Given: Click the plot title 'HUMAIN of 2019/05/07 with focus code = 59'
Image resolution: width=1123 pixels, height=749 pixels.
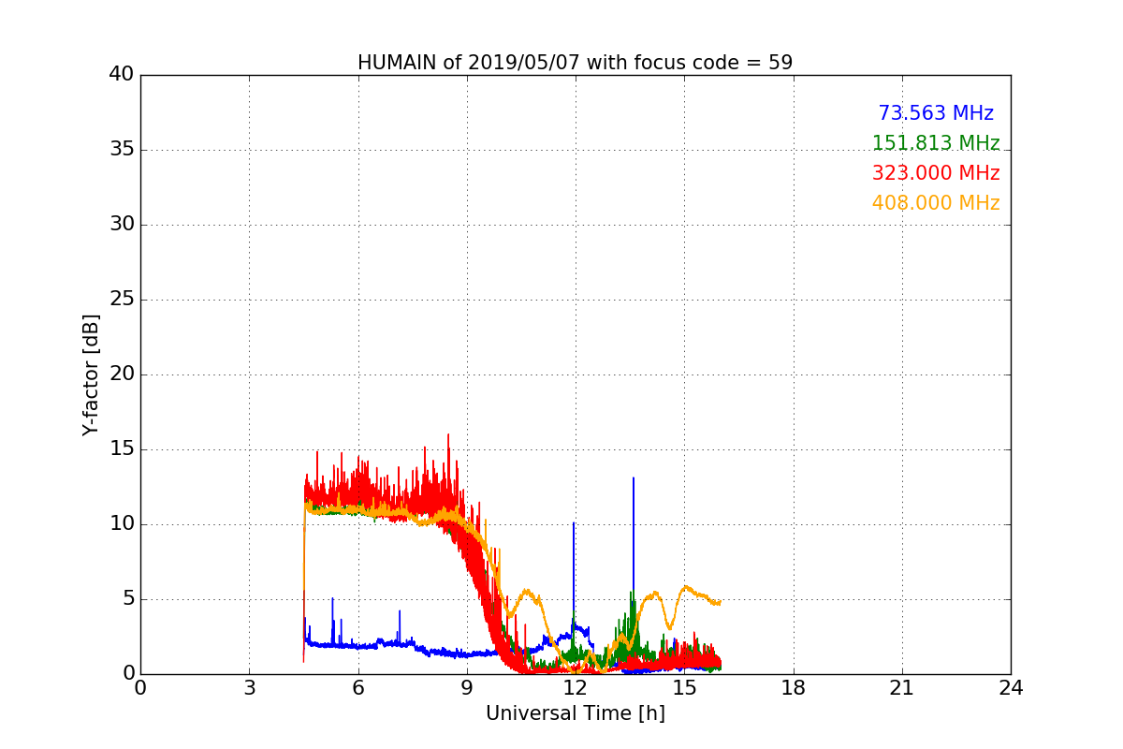Looking at the screenshot, I should pyautogui.click(x=575, y=63).
